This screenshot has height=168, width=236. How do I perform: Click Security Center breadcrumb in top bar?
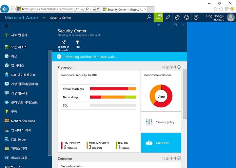click(61, 18)
